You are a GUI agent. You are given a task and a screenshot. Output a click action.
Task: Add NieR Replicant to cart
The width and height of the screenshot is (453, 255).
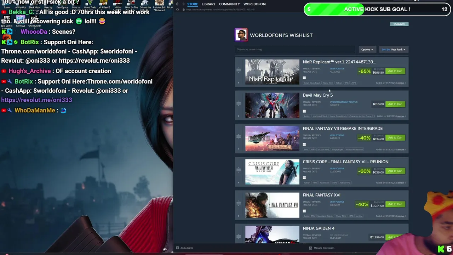pyautogui.click(x=395, y=71)
